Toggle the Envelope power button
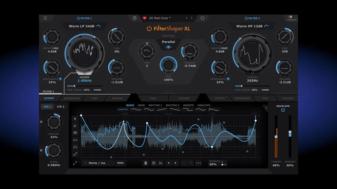 [283, 110]
